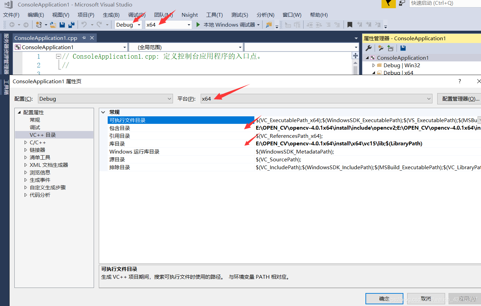The image size is (481, 306).
Task: Click the 快速启动 (Ctrl+Q) search box
Action: 445,3
